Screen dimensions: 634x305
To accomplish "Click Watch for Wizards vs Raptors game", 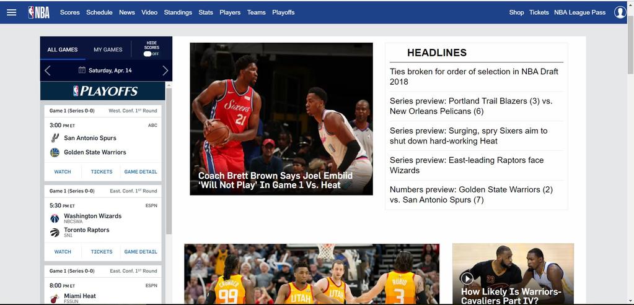I will tap(63, 252).
